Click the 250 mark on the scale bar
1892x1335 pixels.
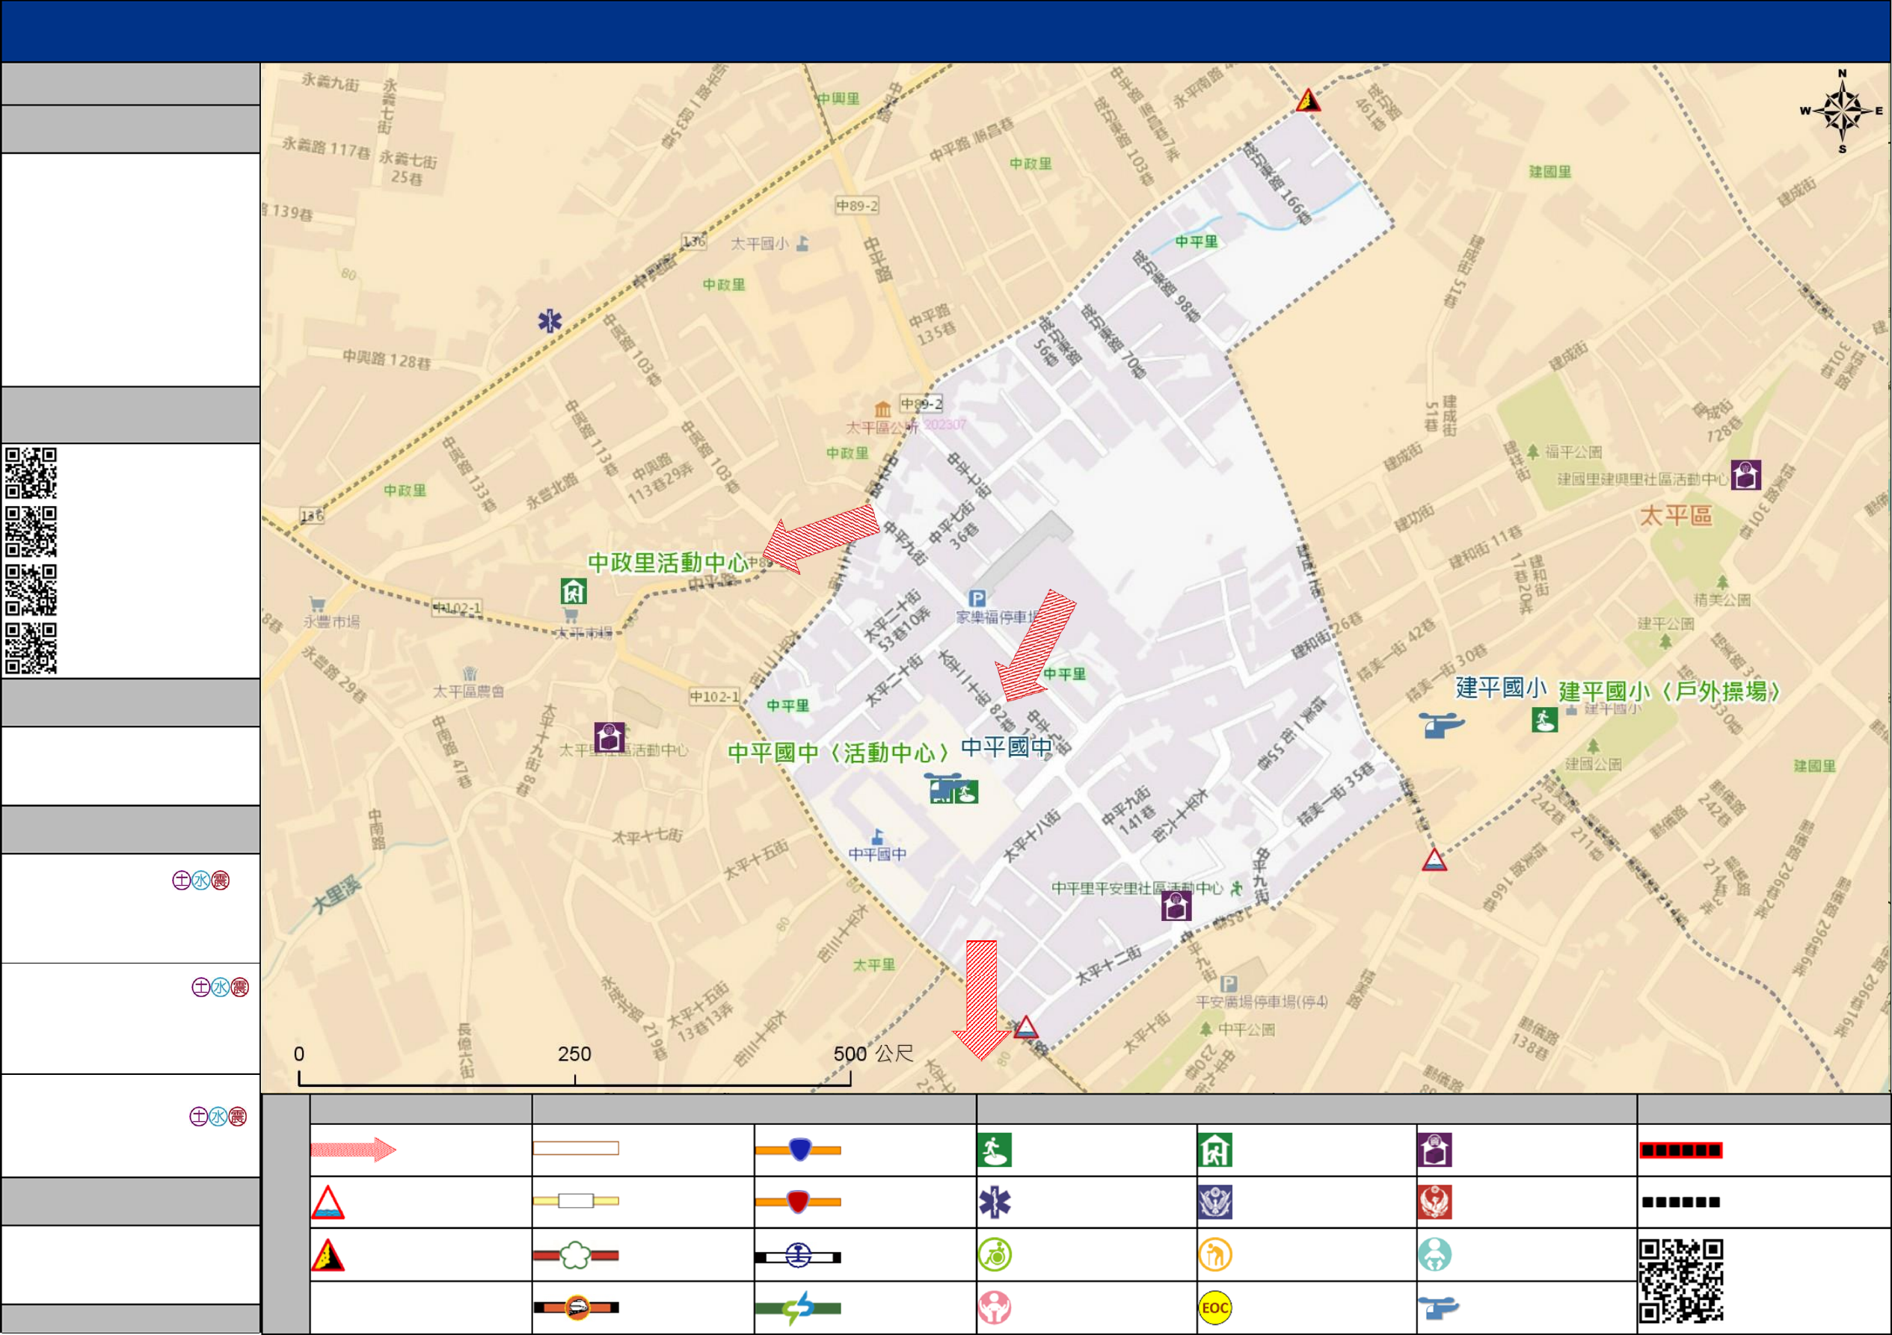(x=574, y=1053)
